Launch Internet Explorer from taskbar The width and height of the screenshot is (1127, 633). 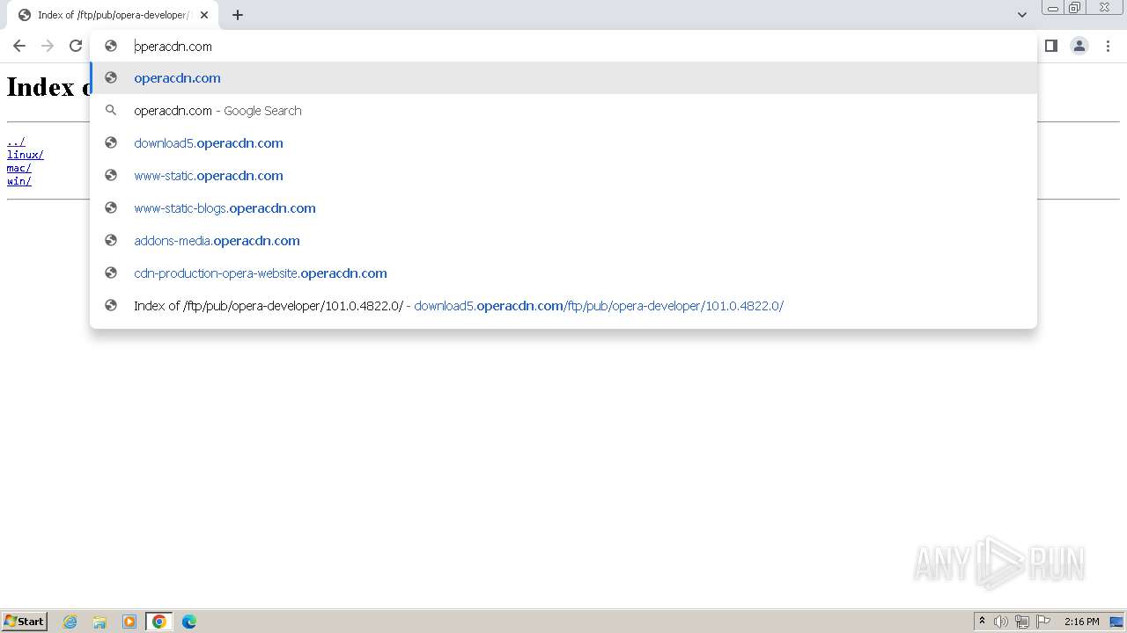(x=70, y=622)
